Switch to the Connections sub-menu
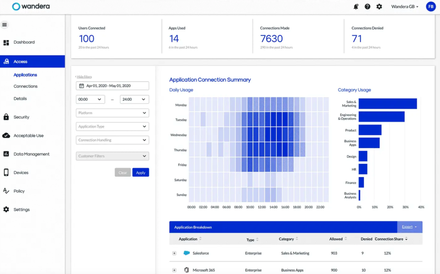This screenshot has height=274, width=440. pos(25,86)
